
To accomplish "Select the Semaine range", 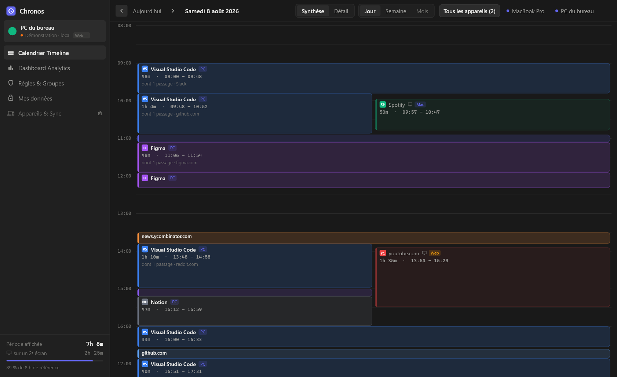I will click(396, 11).
